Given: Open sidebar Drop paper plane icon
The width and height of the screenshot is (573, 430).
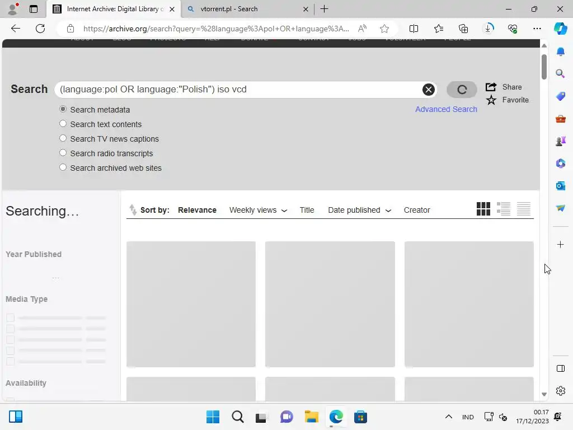Looking at the screenshot, I should [560, 208].
